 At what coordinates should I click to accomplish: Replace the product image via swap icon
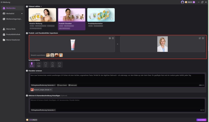tap(110, 38)
